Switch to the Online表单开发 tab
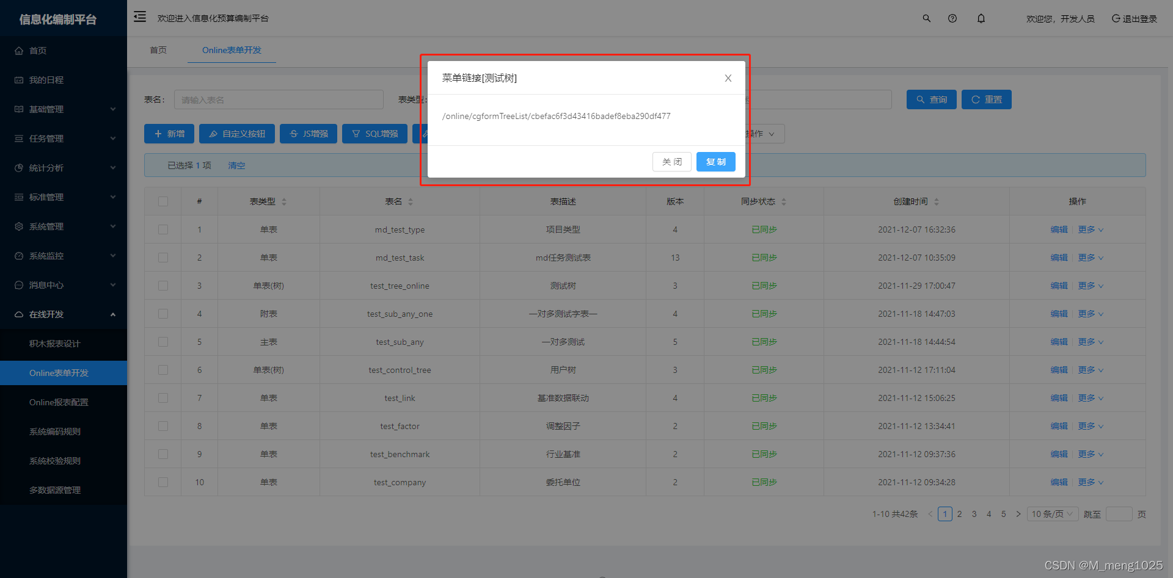 point(232,50)
